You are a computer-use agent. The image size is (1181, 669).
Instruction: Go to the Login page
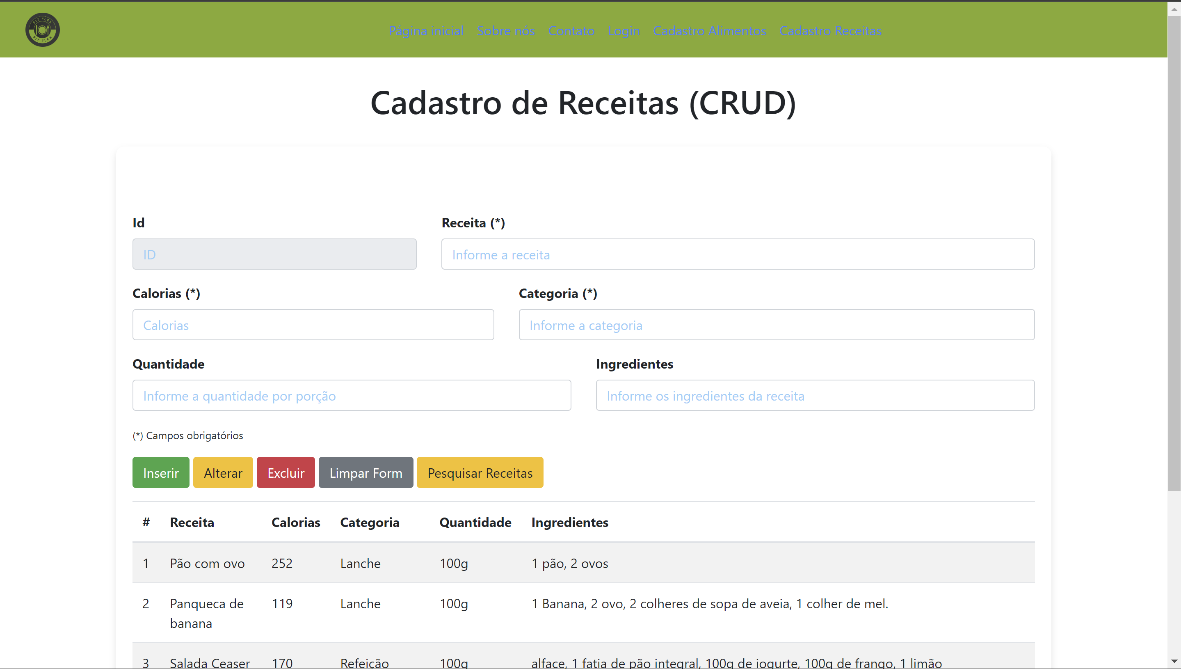(x=624, y=31)
